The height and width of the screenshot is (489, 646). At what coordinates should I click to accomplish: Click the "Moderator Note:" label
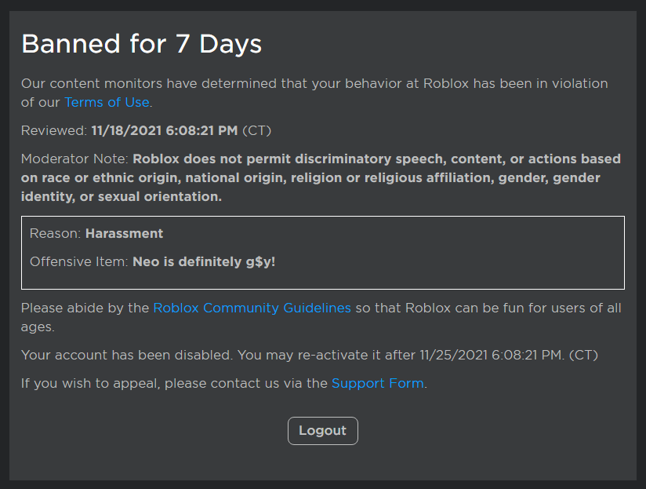[x=74, y=159]
